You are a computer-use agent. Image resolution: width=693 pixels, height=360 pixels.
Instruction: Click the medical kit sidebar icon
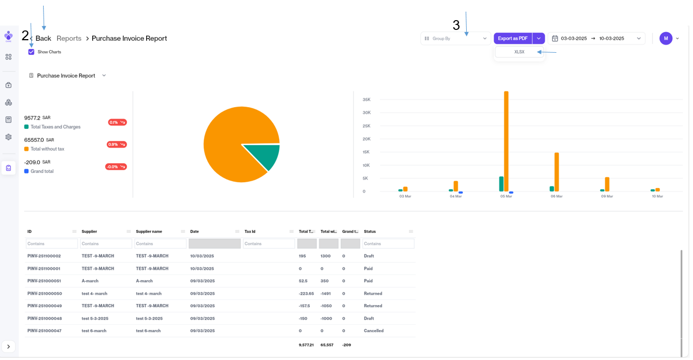pyautogui.click(x=8, y=85)
